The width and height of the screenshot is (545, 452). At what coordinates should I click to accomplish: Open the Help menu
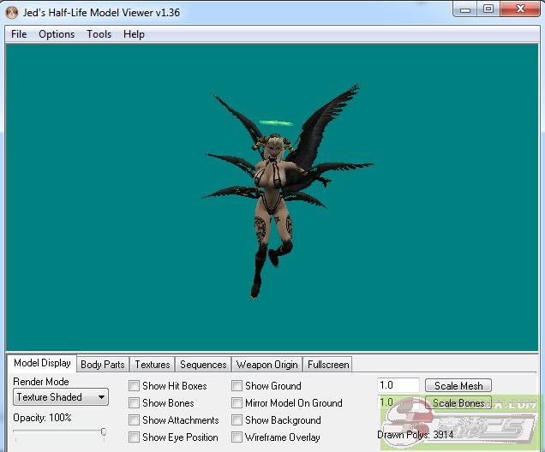pyautogui.click(x=134, y=34)
